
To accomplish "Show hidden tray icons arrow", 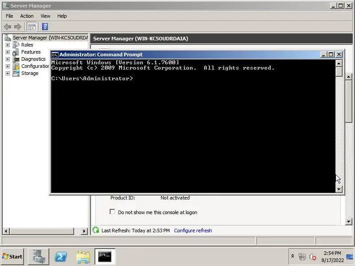I will coord(292,256).
